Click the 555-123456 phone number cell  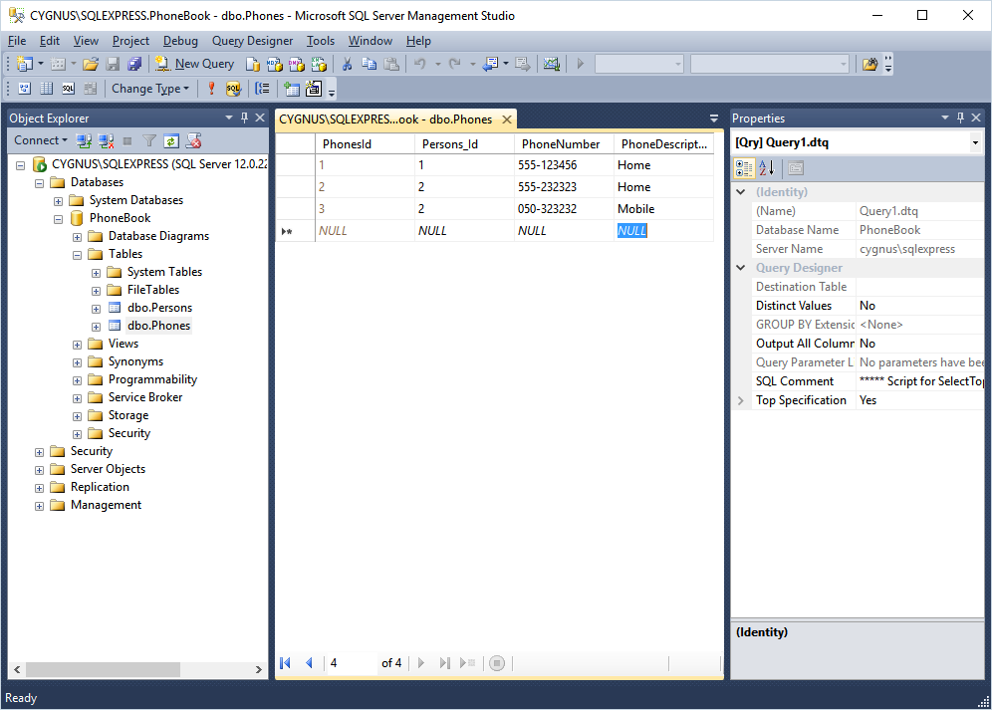point(564,165)
